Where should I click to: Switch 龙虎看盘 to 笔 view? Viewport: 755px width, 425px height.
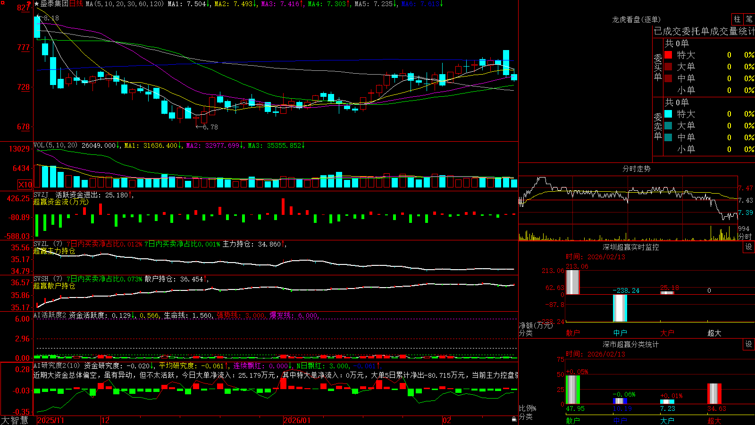coord(749,19)
